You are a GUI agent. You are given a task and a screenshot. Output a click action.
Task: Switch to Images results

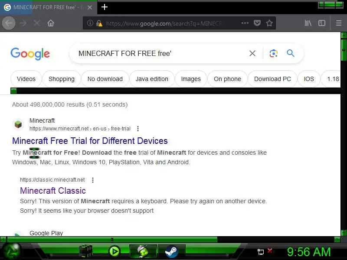[191, 79]
